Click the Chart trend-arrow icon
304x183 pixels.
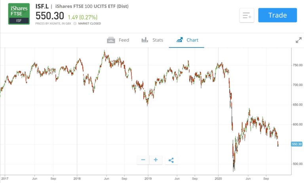point(179,40)
